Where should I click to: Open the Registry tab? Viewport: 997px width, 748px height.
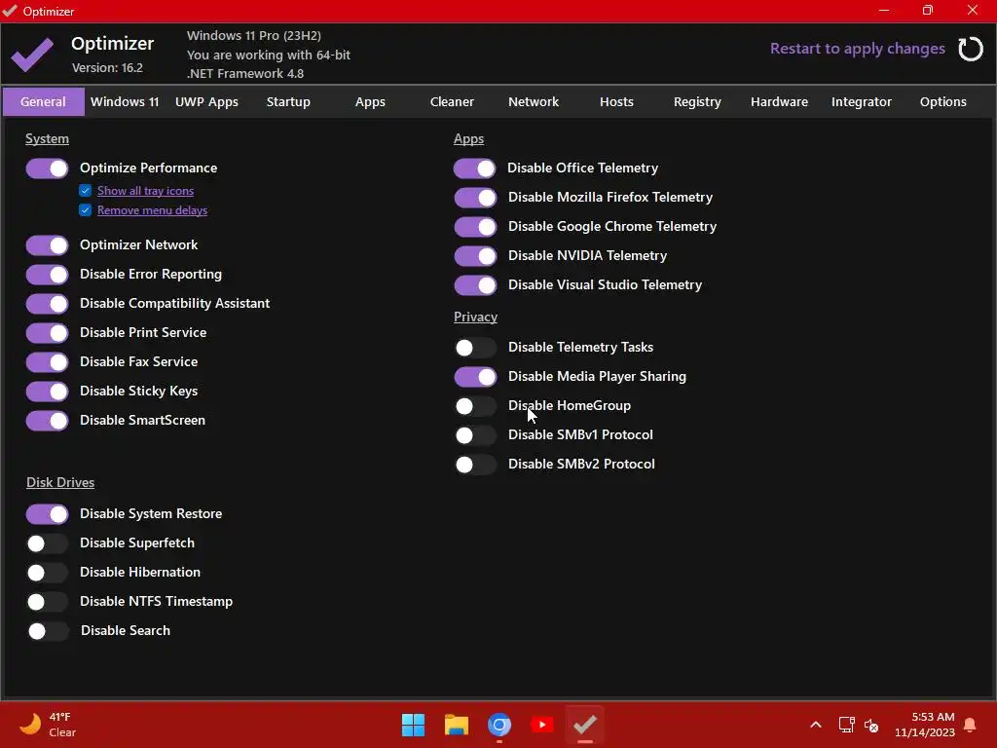(x=697, y=101)
